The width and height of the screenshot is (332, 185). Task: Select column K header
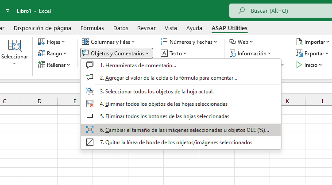293,101
